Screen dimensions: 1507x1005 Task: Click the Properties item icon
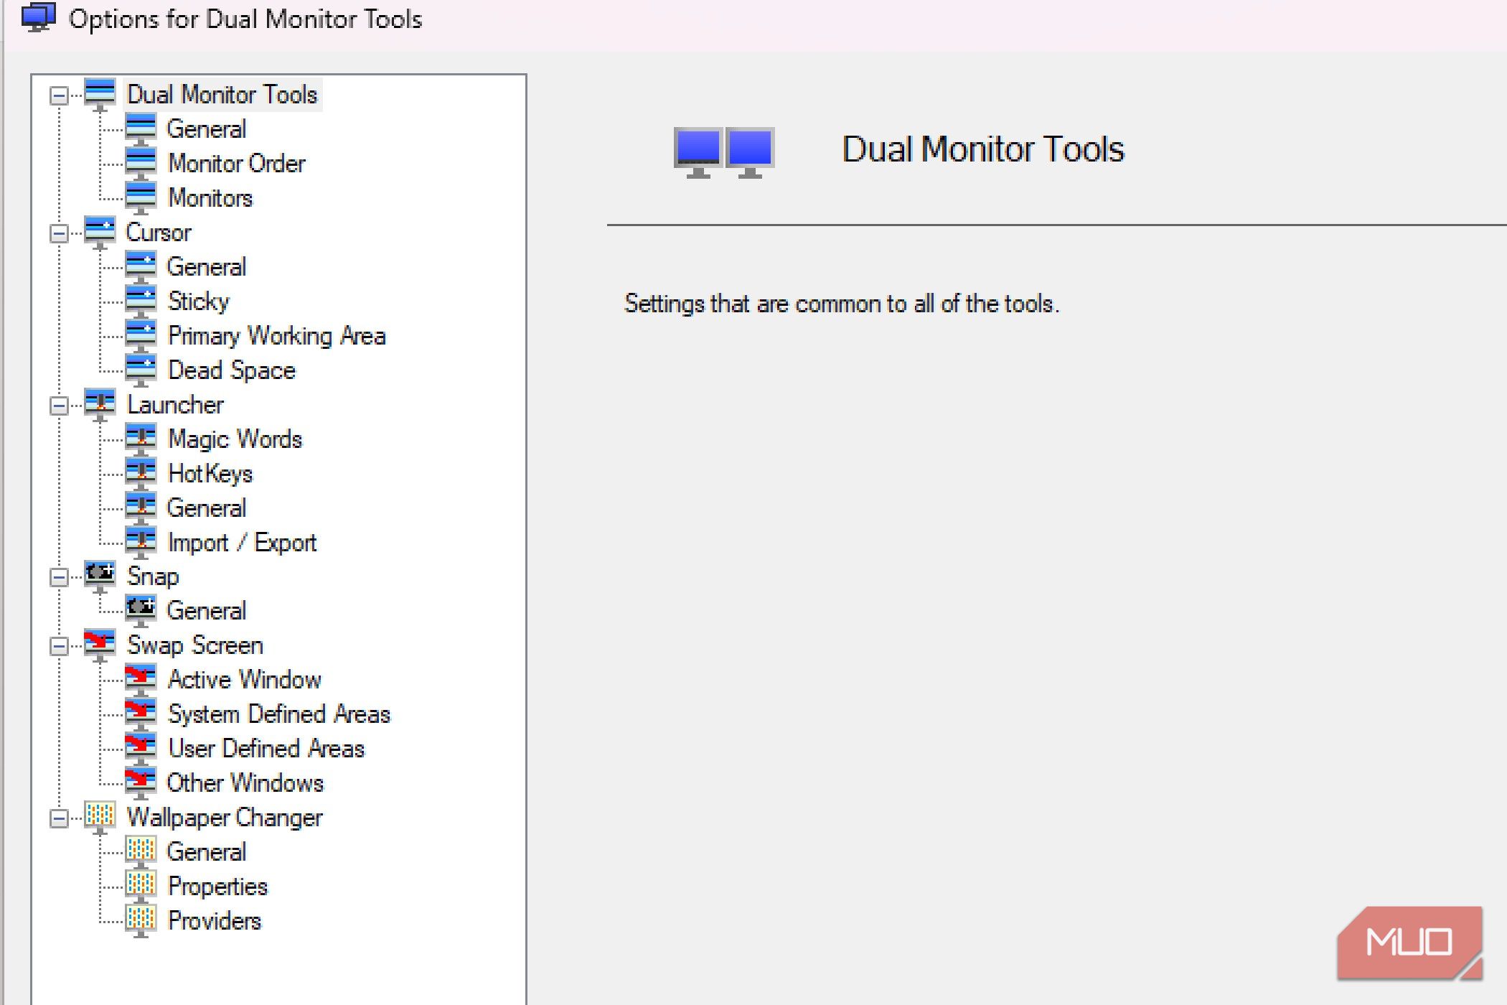(x=141, y=887)
